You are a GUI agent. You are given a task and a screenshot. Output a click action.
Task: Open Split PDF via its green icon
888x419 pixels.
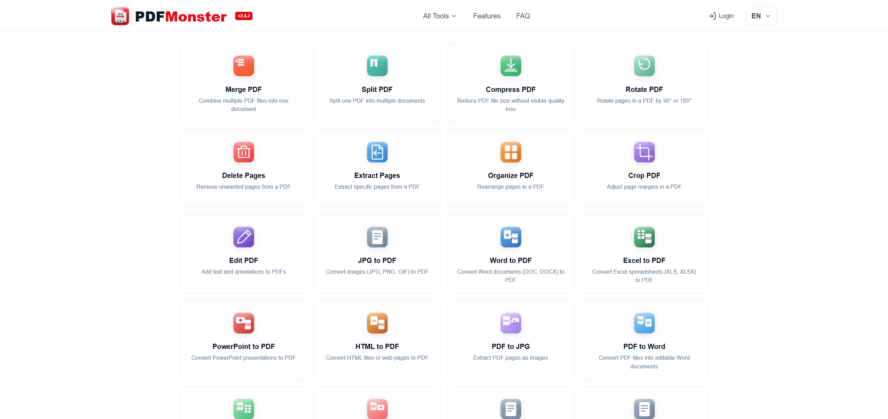377,66
